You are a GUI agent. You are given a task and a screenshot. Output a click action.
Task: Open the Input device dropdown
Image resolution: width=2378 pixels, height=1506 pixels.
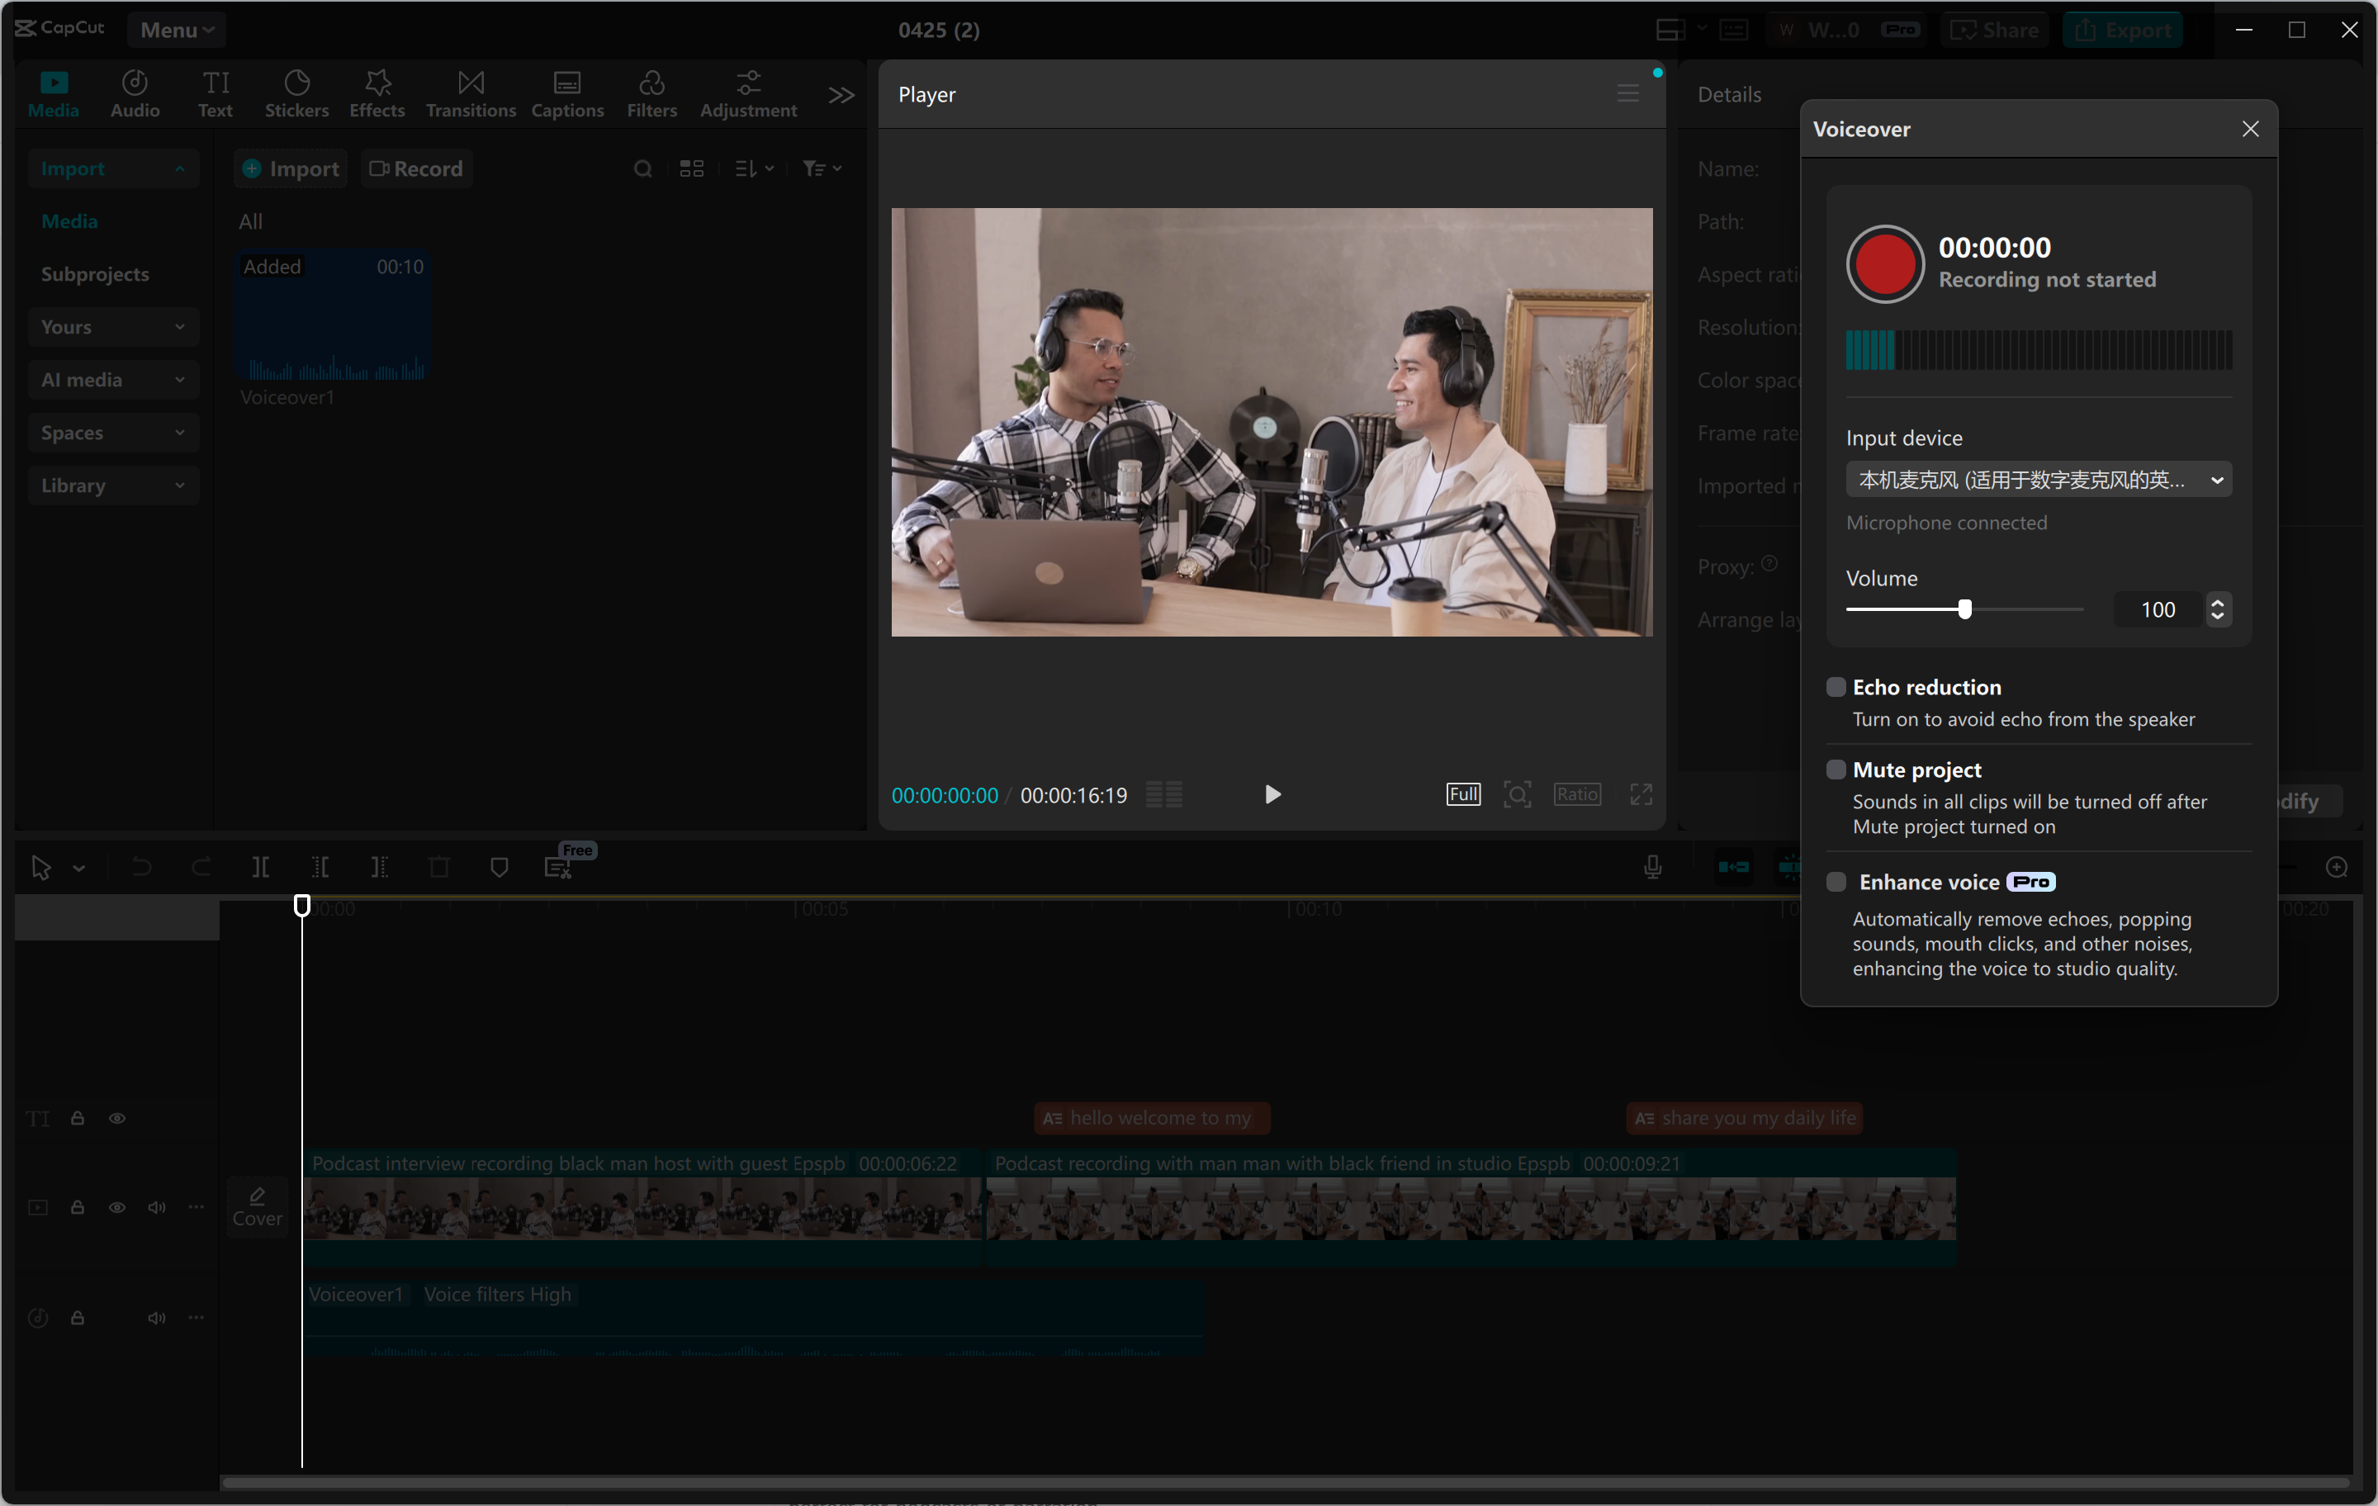[x=2037, y=479]
